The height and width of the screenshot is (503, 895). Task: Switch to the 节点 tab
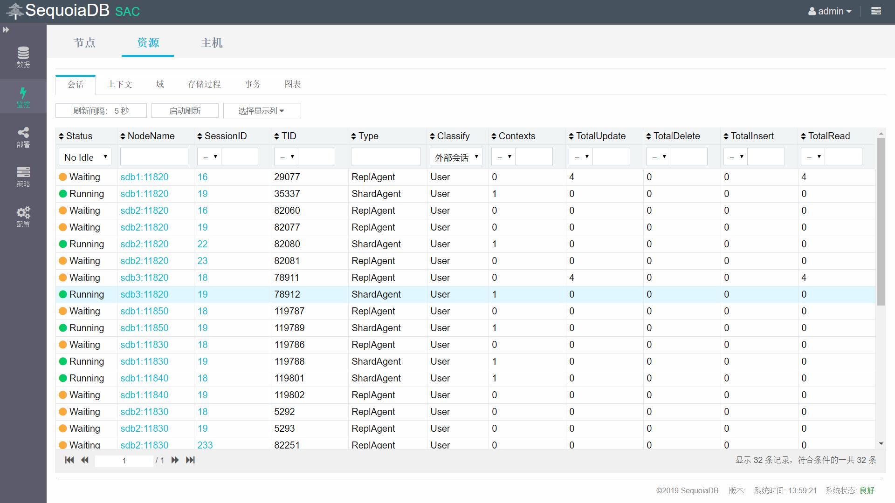(84, 43)
